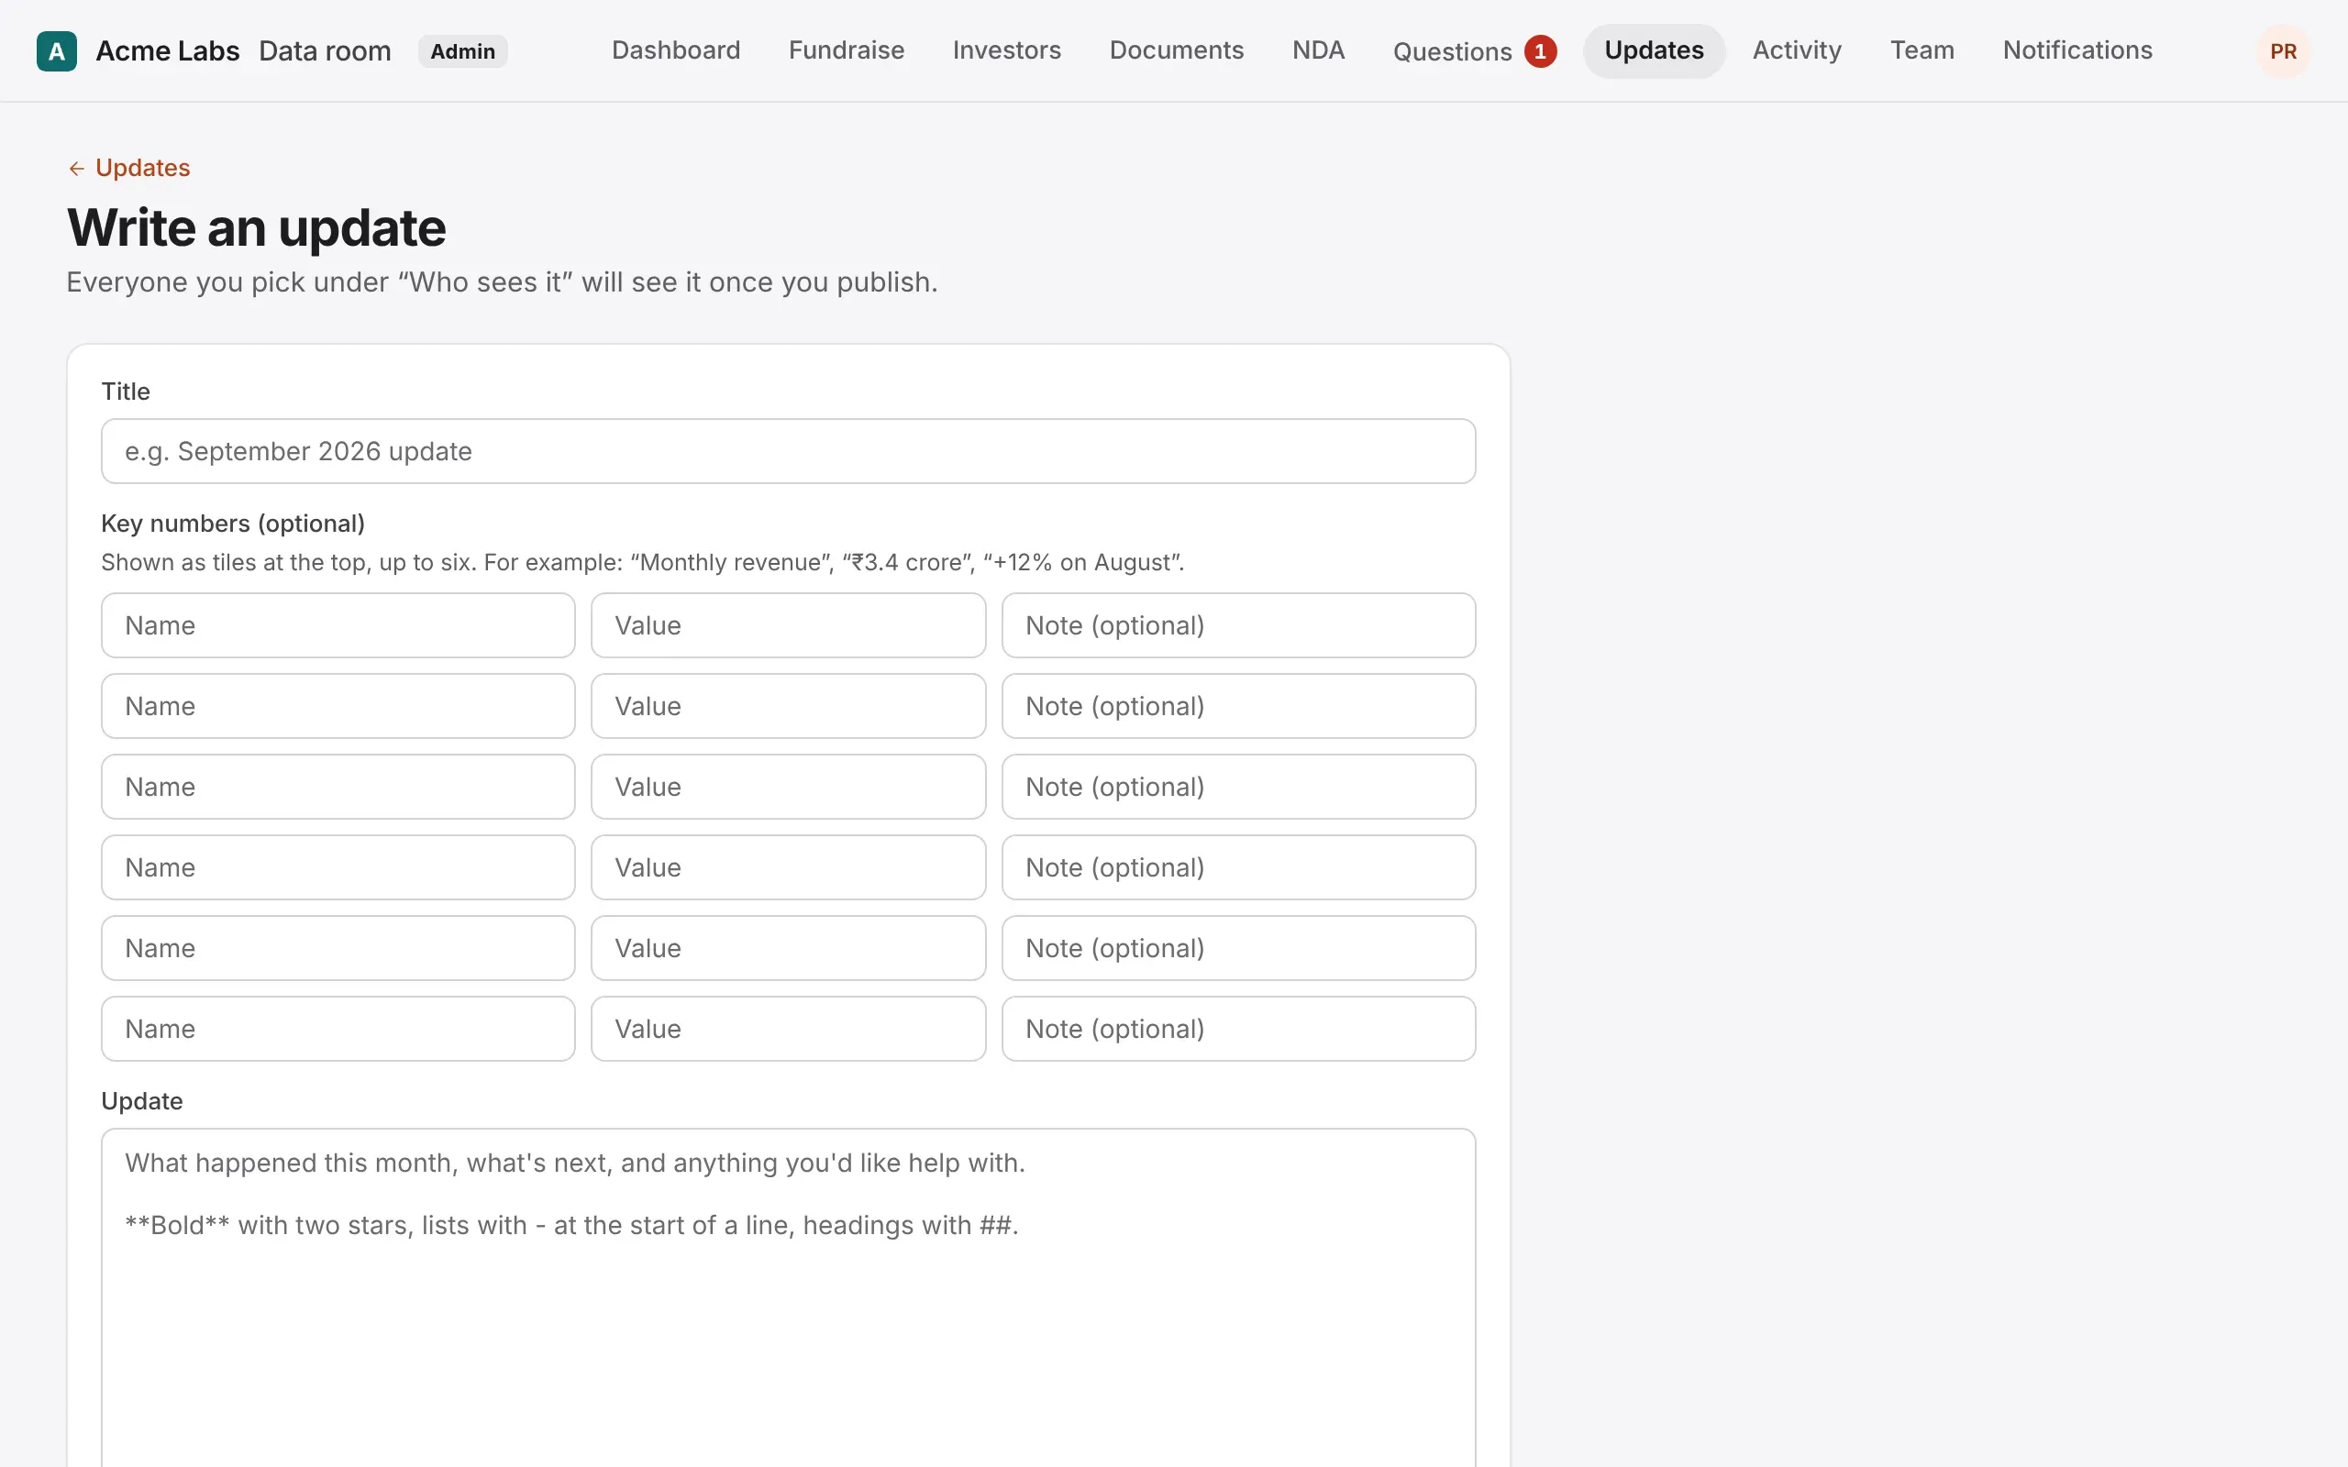Click the fourth row Name field
This screenshot has height=1467, width=2348.
(338, 867)
